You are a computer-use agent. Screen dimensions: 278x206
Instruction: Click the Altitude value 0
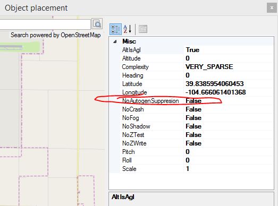(x=188, y=58)
